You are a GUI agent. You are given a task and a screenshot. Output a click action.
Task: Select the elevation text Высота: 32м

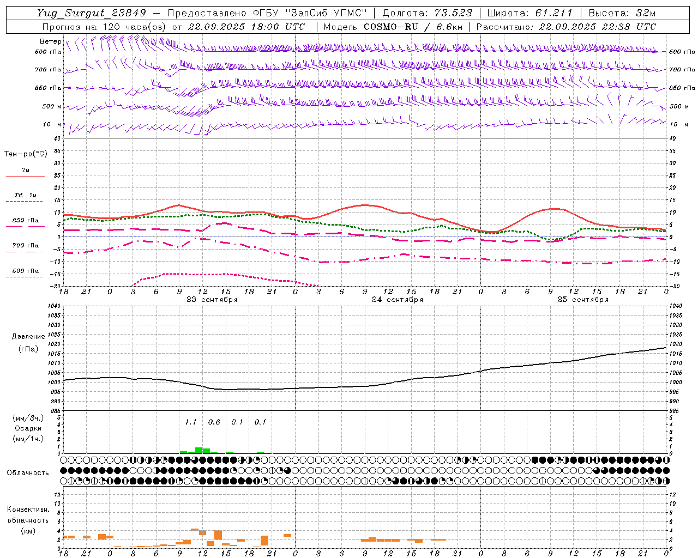622,13
